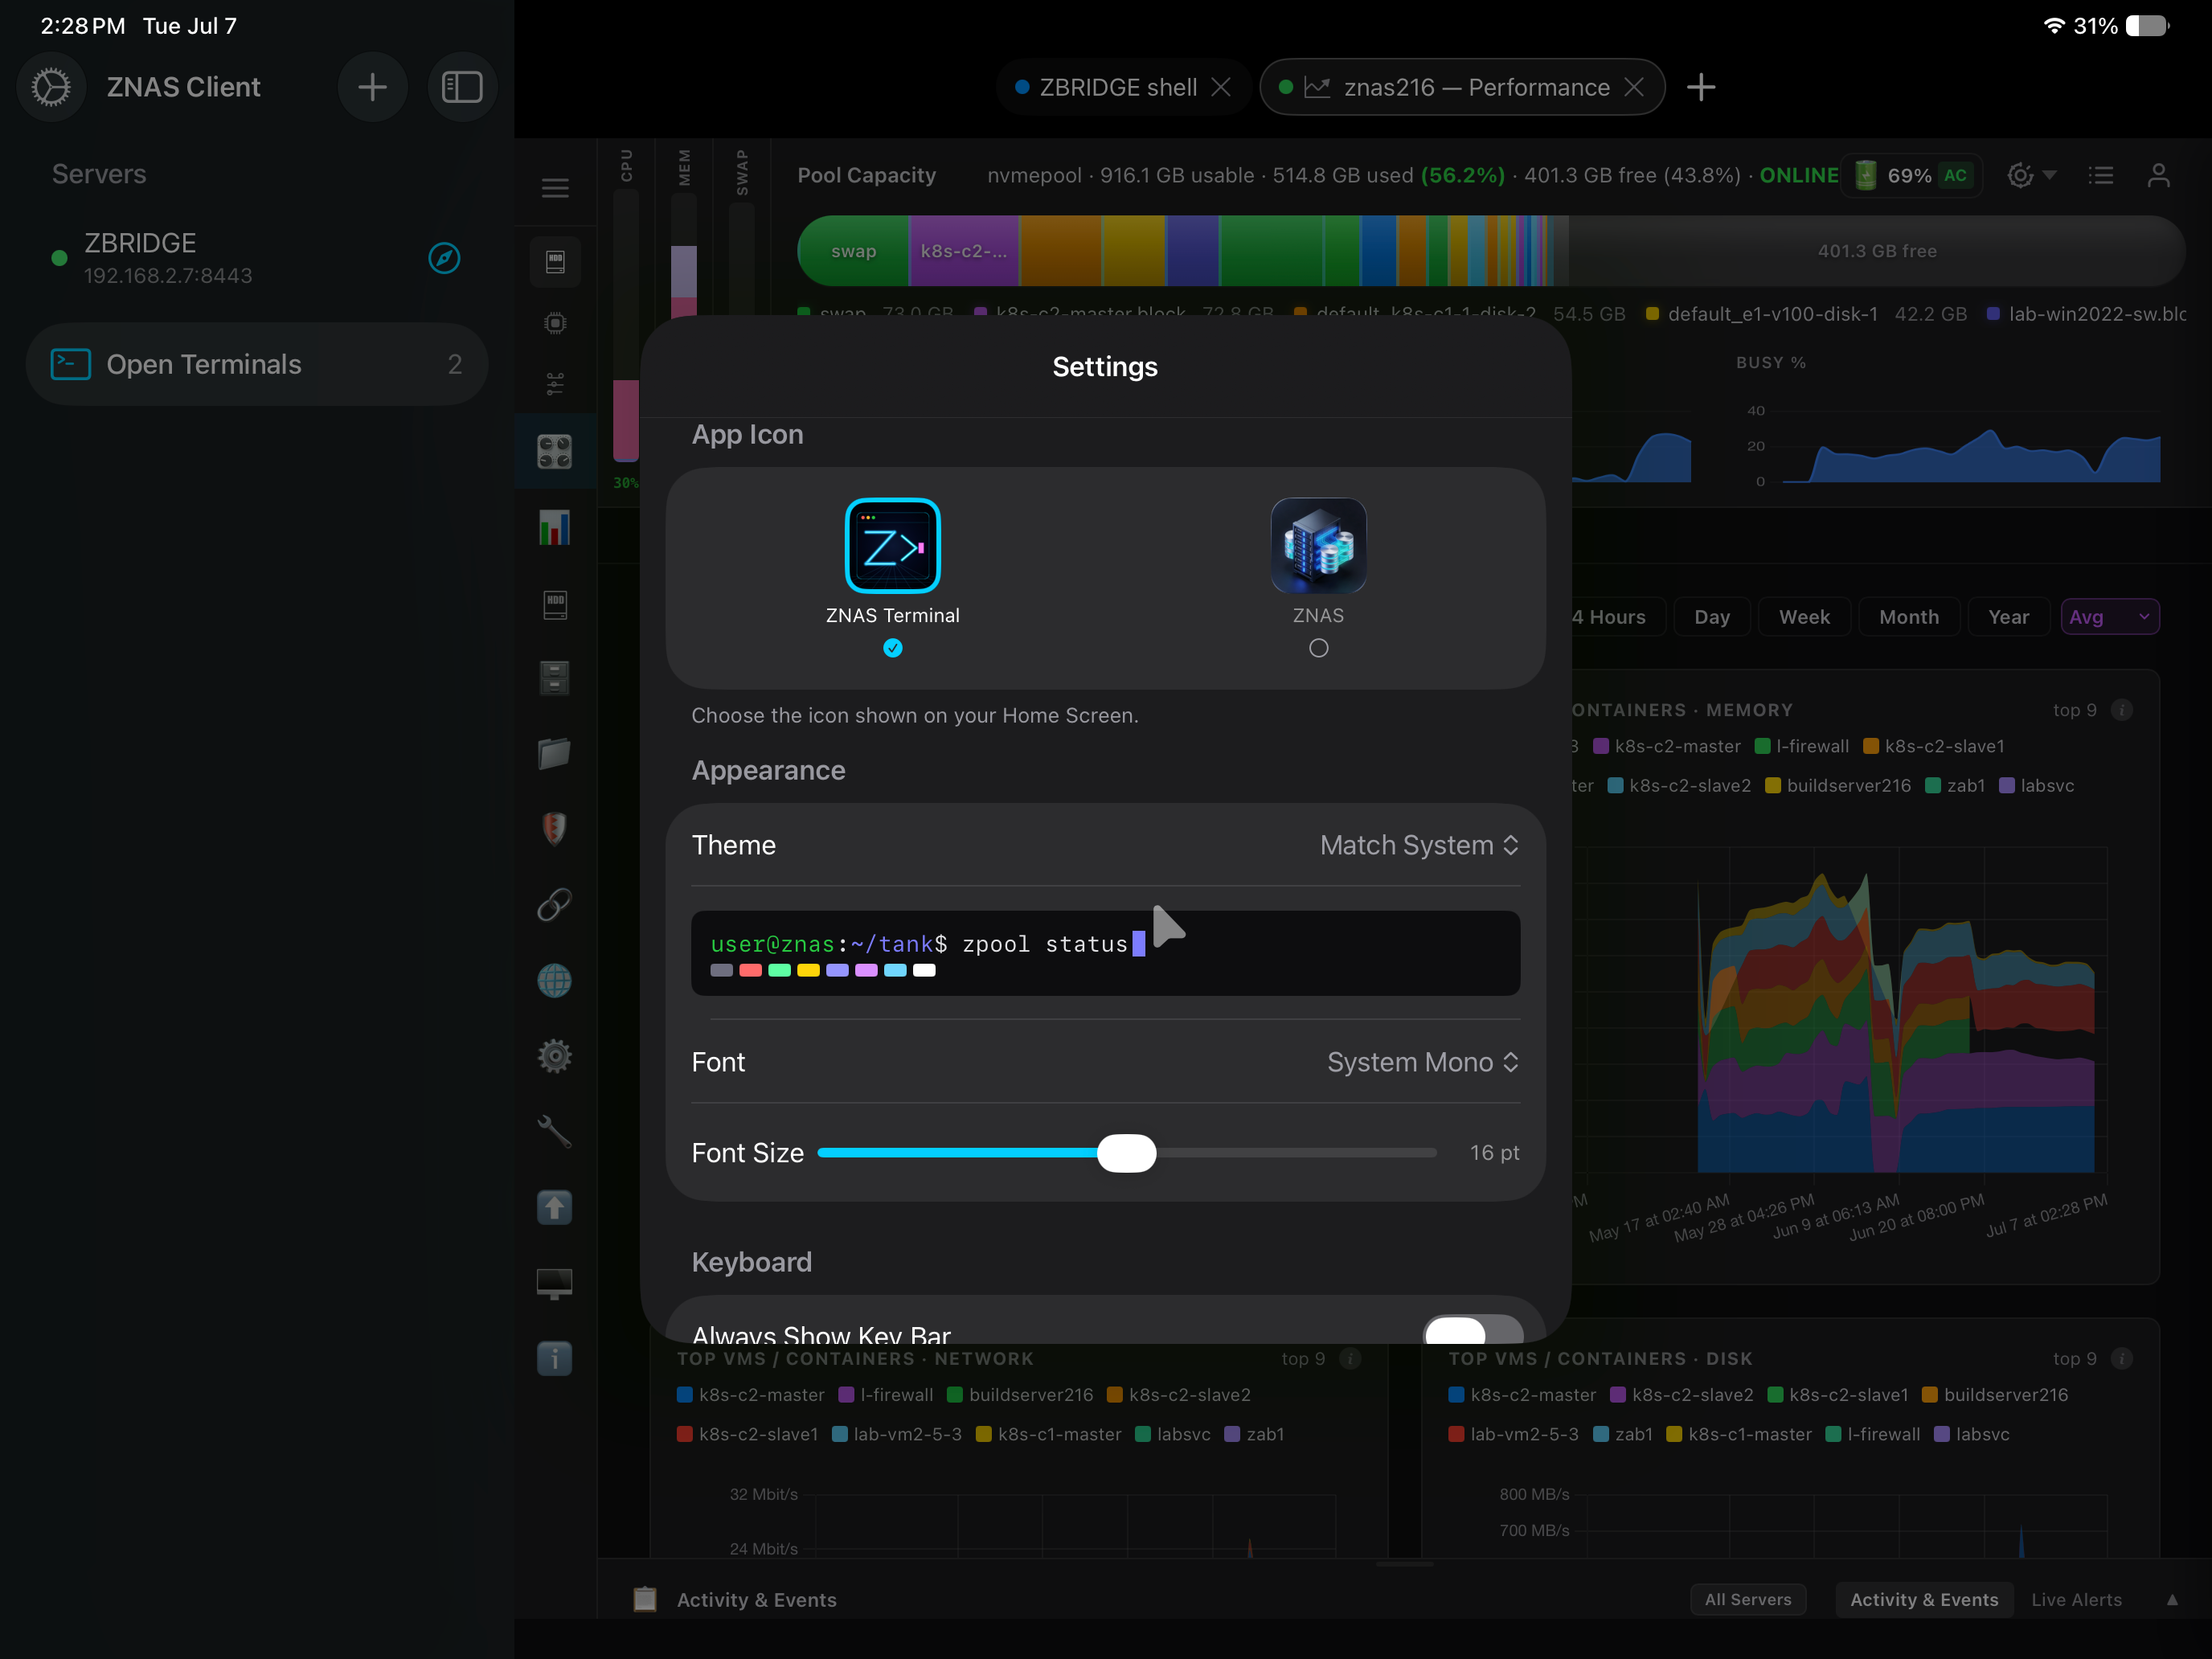Close the znas216 Performance tab
This screenshot has height=1659, width=2212.
pyautogui.click(x=1634, y=87)
